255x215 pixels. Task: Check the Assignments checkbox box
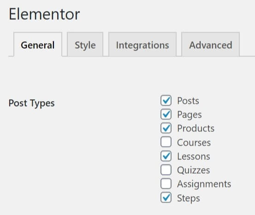[x=166, y=184]
